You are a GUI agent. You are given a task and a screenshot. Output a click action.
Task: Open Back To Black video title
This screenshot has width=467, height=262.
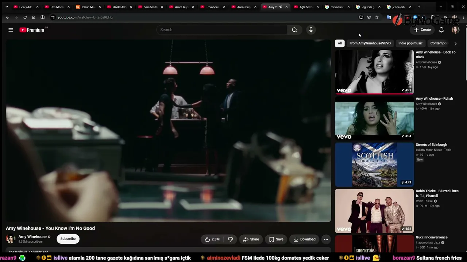[x=436, y=55]
